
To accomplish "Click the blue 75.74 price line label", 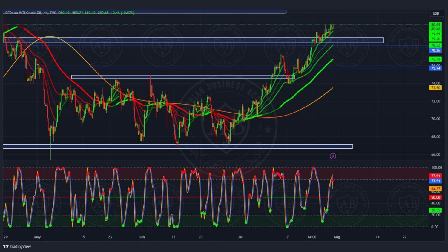I will 435,68.
